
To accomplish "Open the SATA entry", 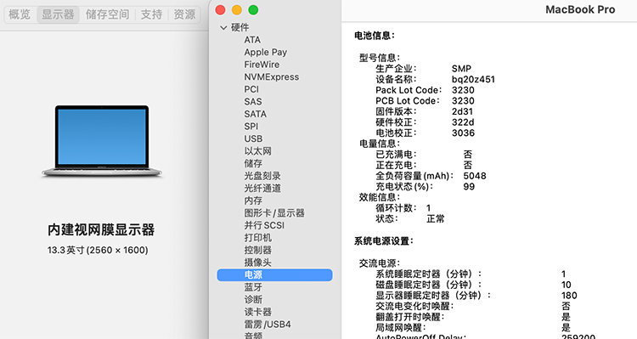I will click(255, 114).
